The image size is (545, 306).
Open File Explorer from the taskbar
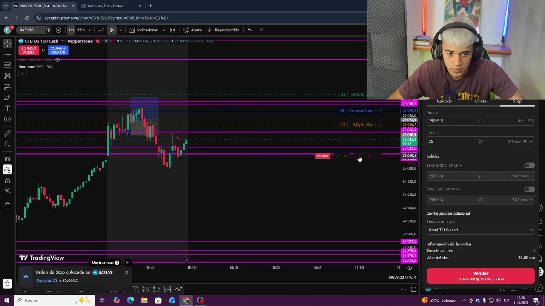[x=144, y=300]
